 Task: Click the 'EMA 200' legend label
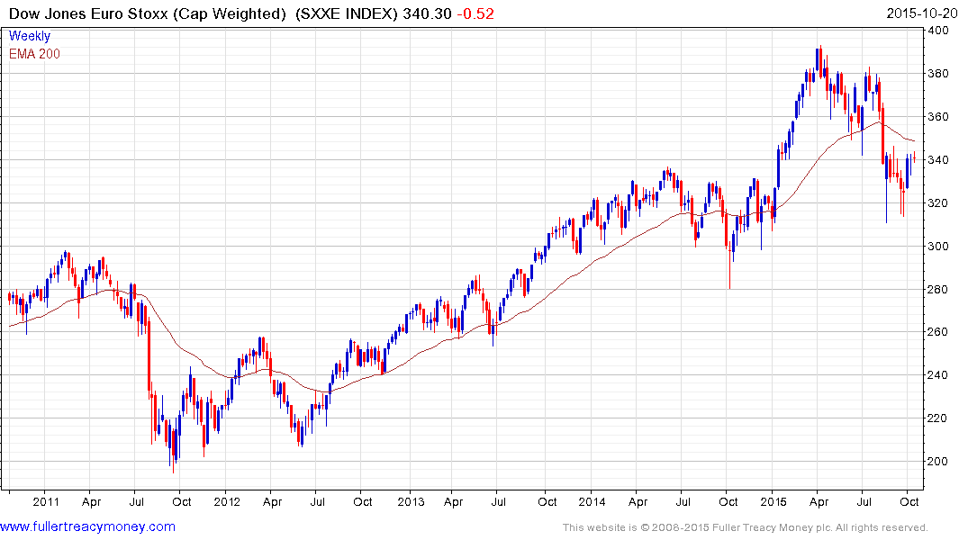(x=34, y=54)
